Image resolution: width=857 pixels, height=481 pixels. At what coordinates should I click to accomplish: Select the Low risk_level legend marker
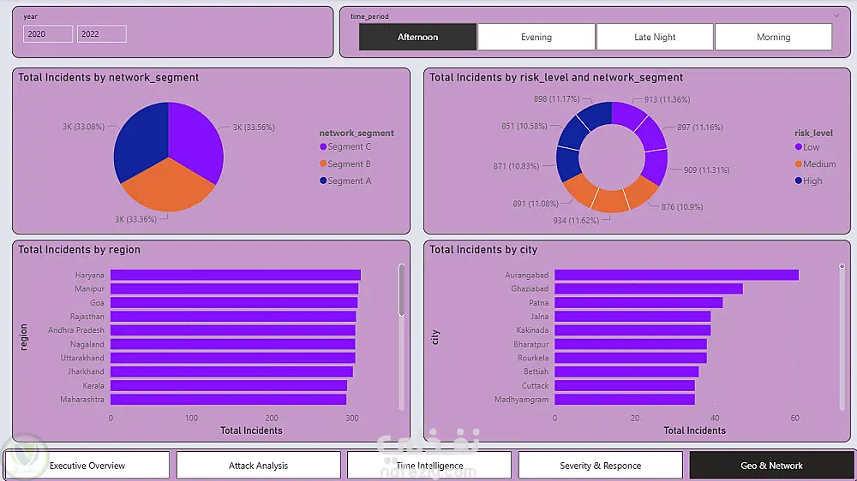tap(799, 147)
